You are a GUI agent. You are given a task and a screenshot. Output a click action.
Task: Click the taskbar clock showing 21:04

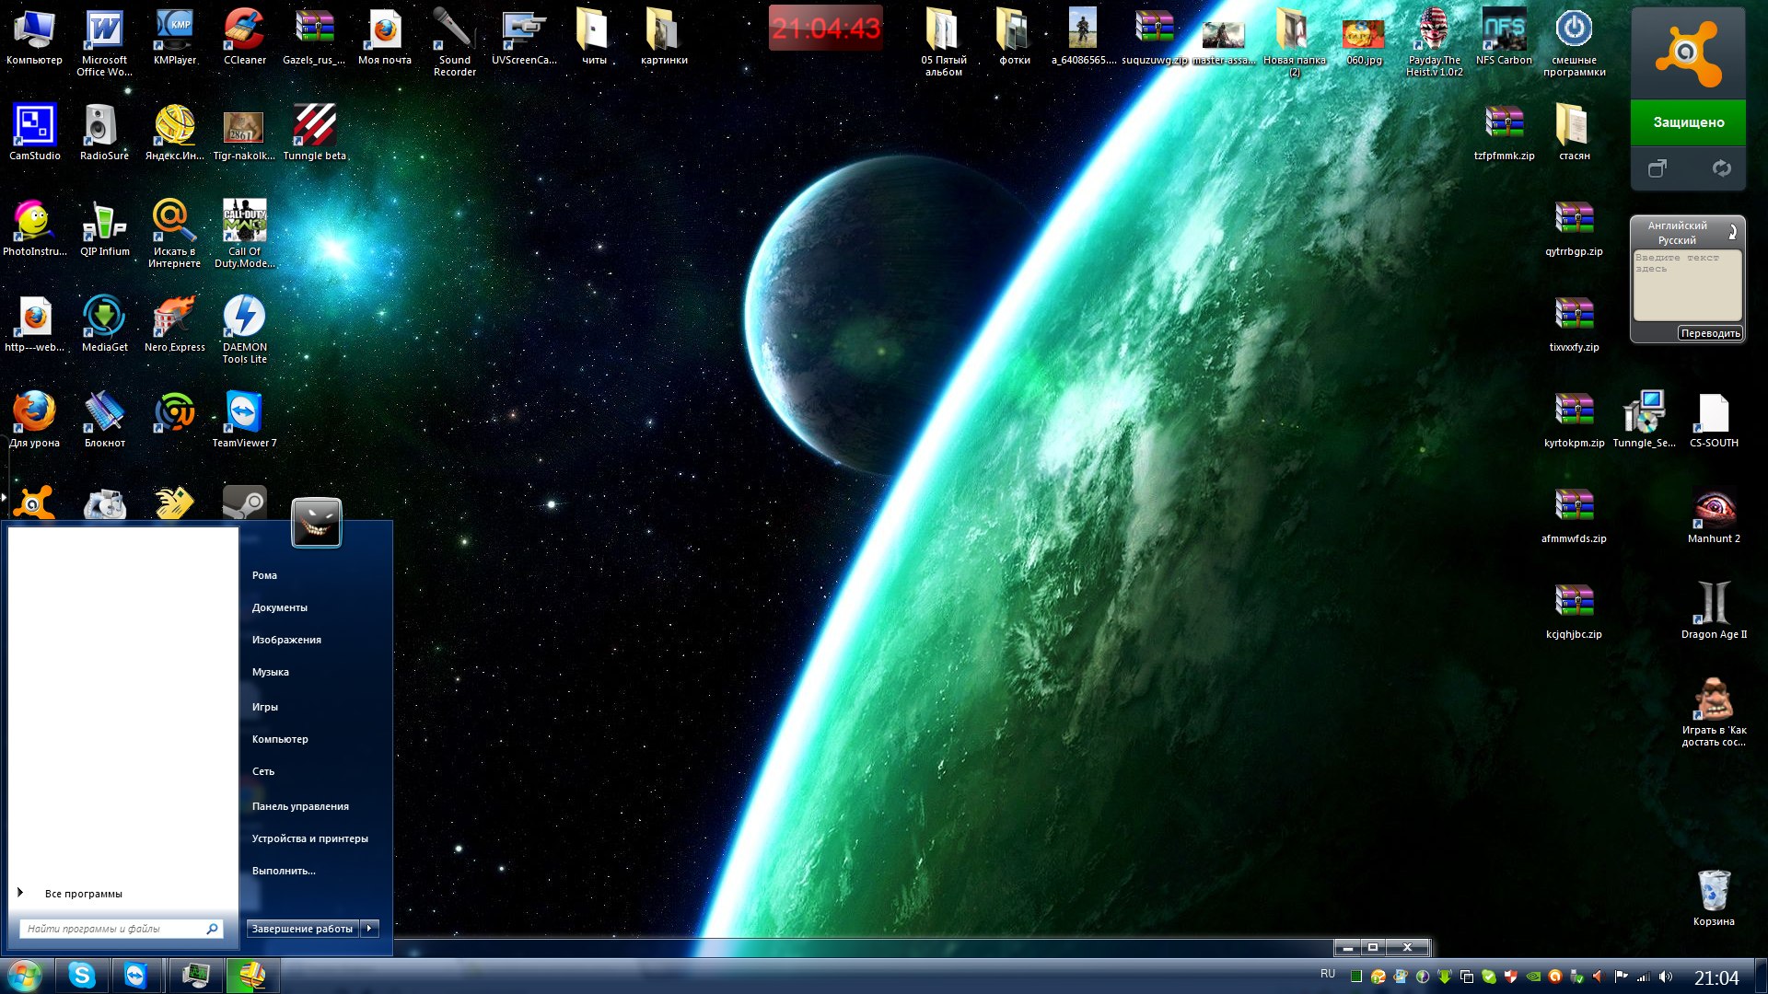[x=1716, y=977]
